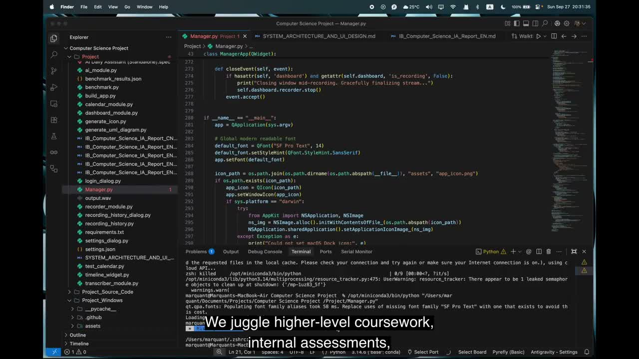Viewport: 639px width, 359px height.
Task: Click Select Port in the status bar
Action: (422, 352)
